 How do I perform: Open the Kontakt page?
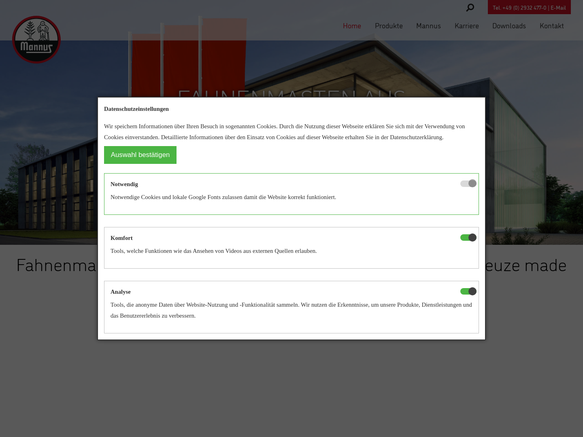pyautogui.click(x=551, y=26)
